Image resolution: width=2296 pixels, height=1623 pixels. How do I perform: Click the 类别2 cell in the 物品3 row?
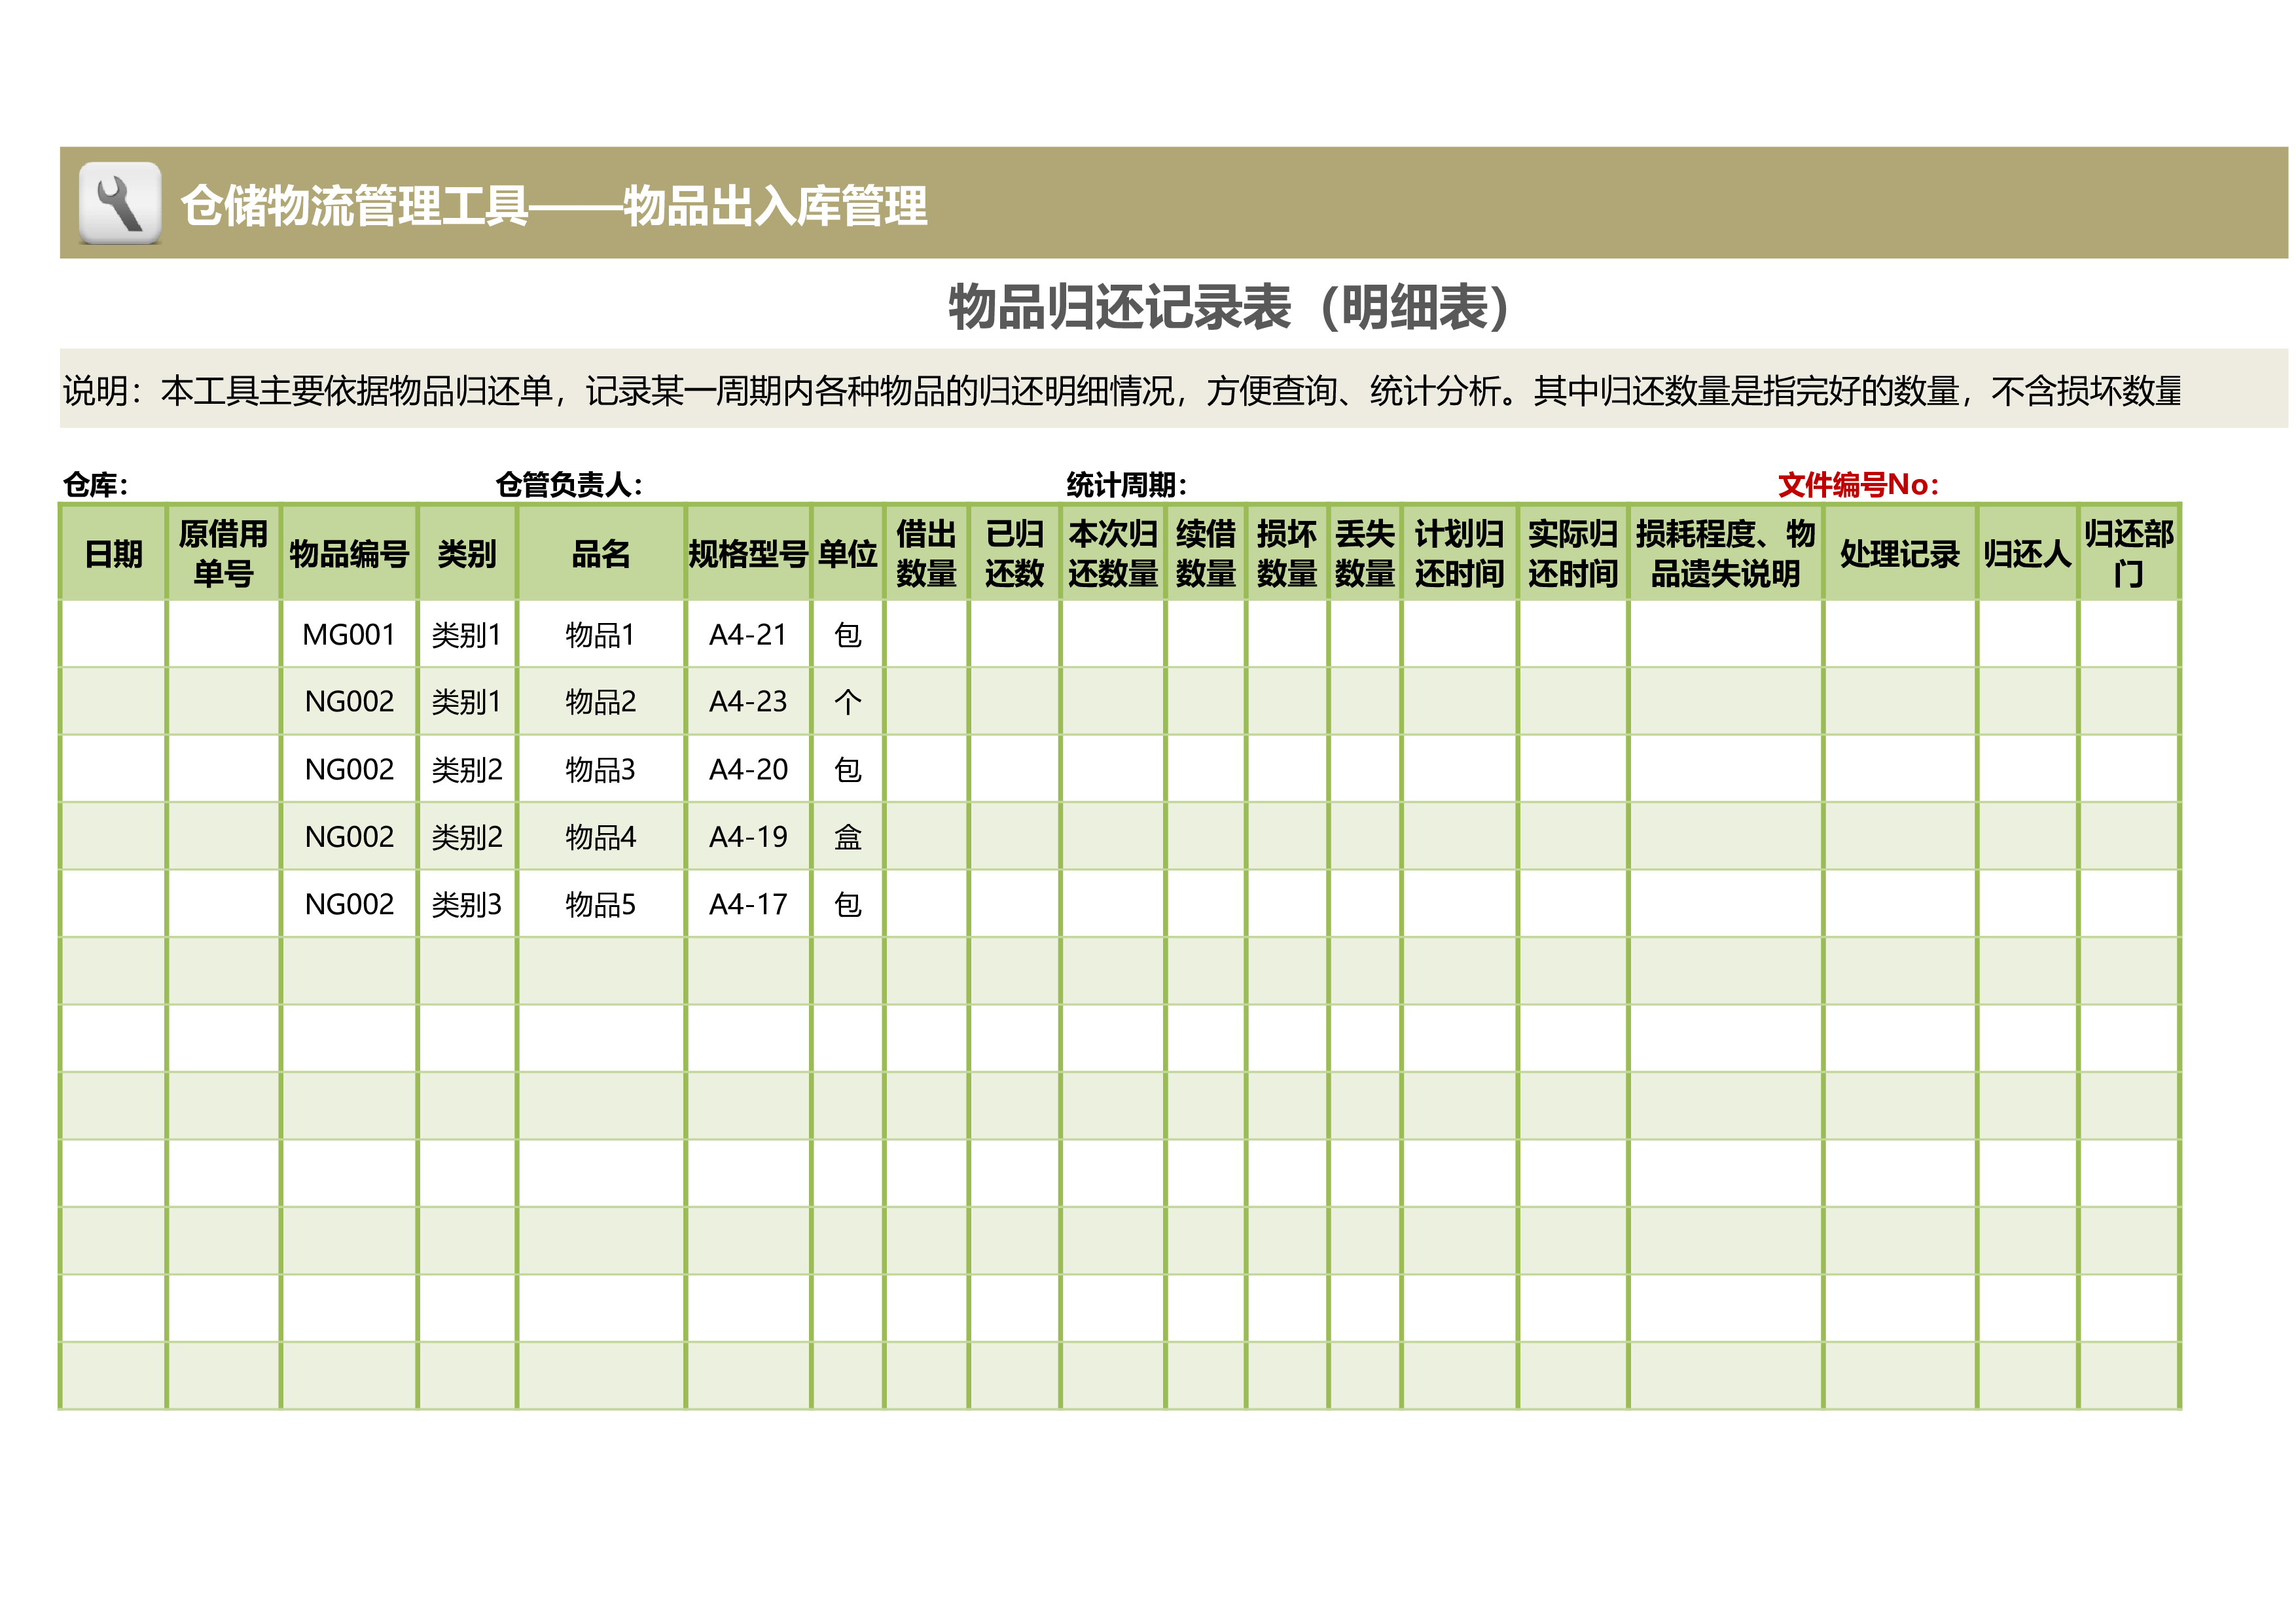click(467, 769)
